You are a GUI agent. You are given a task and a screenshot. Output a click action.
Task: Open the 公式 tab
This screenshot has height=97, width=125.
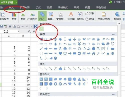point(38,7)
